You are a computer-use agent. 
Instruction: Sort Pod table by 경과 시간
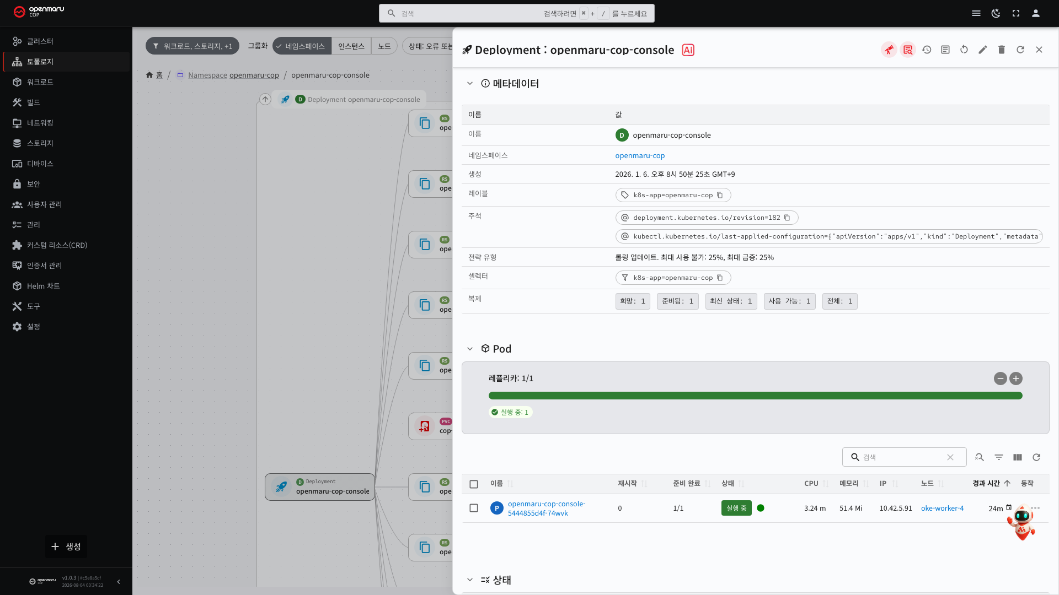tap(991, 484)
